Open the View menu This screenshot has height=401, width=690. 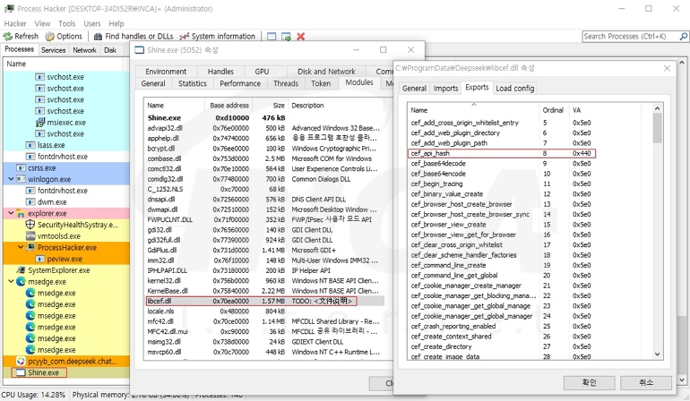click(42, 23)
